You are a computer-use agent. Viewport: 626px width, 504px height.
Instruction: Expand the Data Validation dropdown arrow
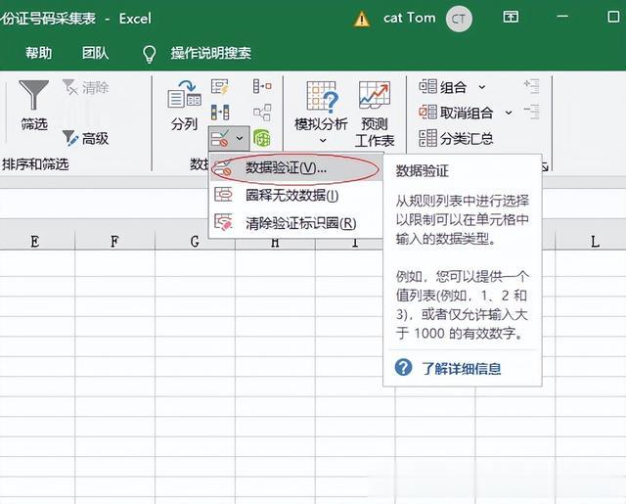click(240, 138)
